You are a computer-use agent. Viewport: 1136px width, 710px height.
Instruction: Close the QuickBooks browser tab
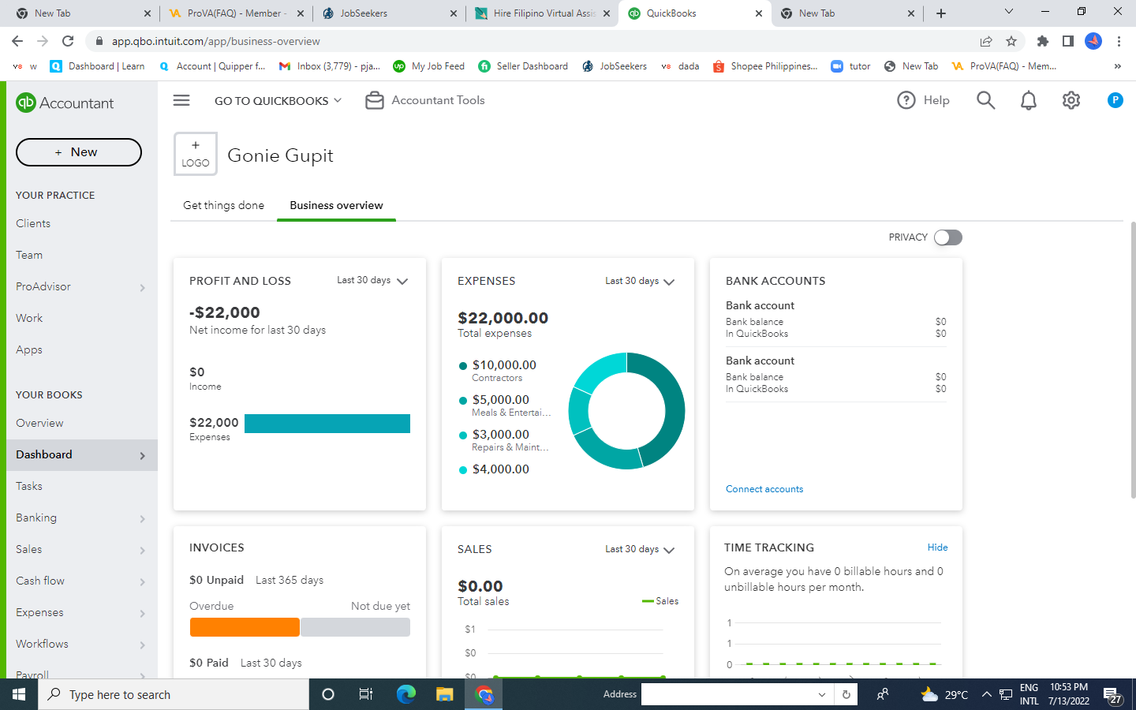(759, 13)
